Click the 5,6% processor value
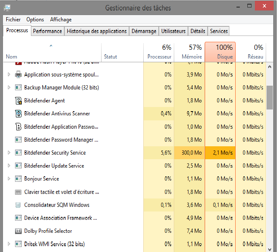This screenshot has width=277, height=252. pyautogui.click(x=166, y=153)
